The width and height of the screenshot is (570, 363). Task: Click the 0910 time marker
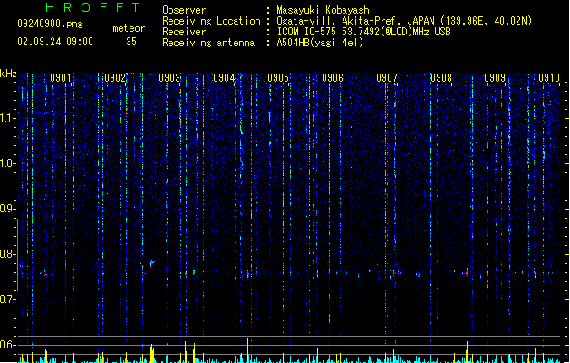point(549,78)
